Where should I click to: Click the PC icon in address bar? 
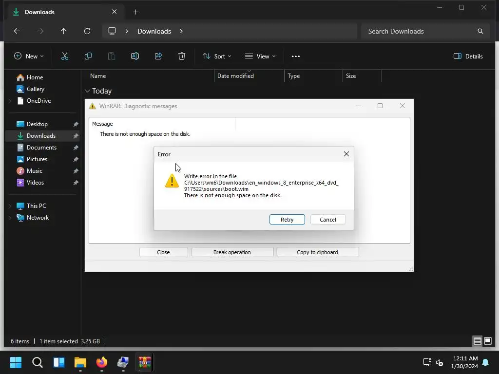[x=112, y=31]
